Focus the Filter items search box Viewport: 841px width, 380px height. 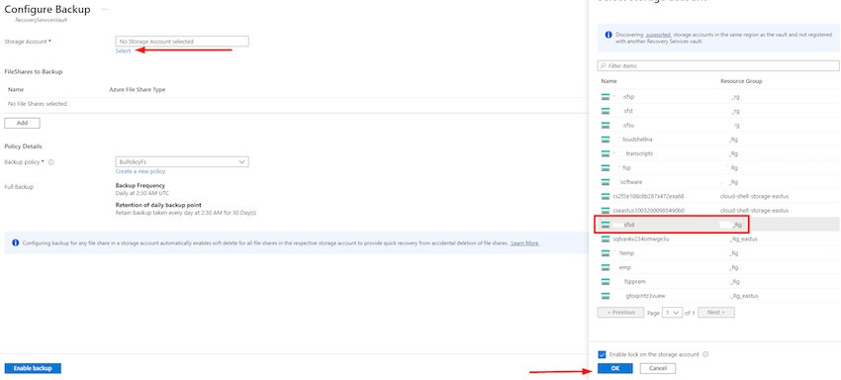point(718,65)
